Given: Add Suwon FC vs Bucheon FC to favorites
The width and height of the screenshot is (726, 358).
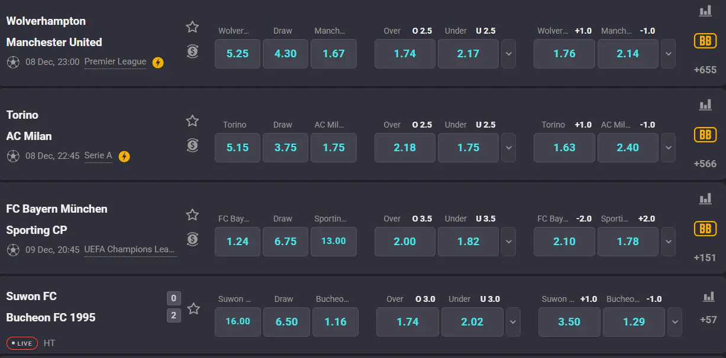Looking at the screenshot, I should [193, 308].
